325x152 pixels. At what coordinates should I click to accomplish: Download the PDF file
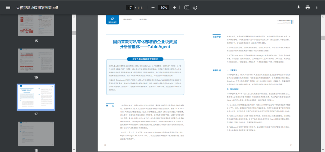click(x=299, y=8)
